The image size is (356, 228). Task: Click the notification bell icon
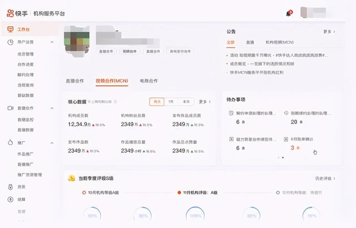click(x=288, y=12)
